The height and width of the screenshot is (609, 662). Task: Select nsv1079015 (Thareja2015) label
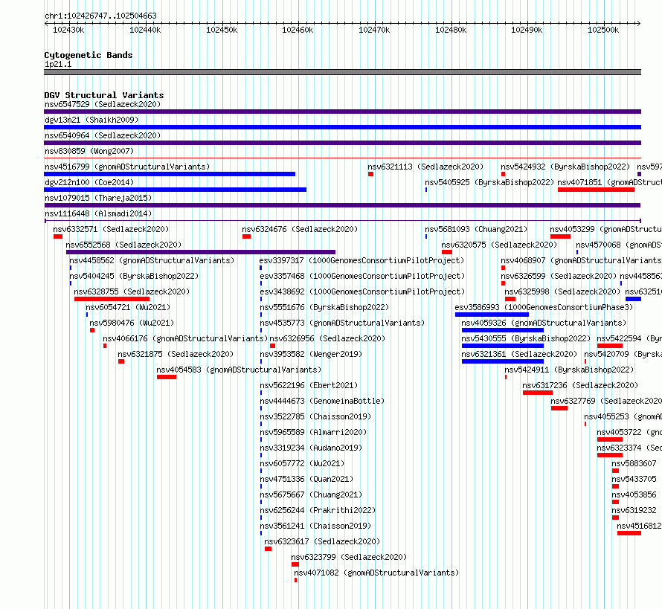(x=98, y=198)
